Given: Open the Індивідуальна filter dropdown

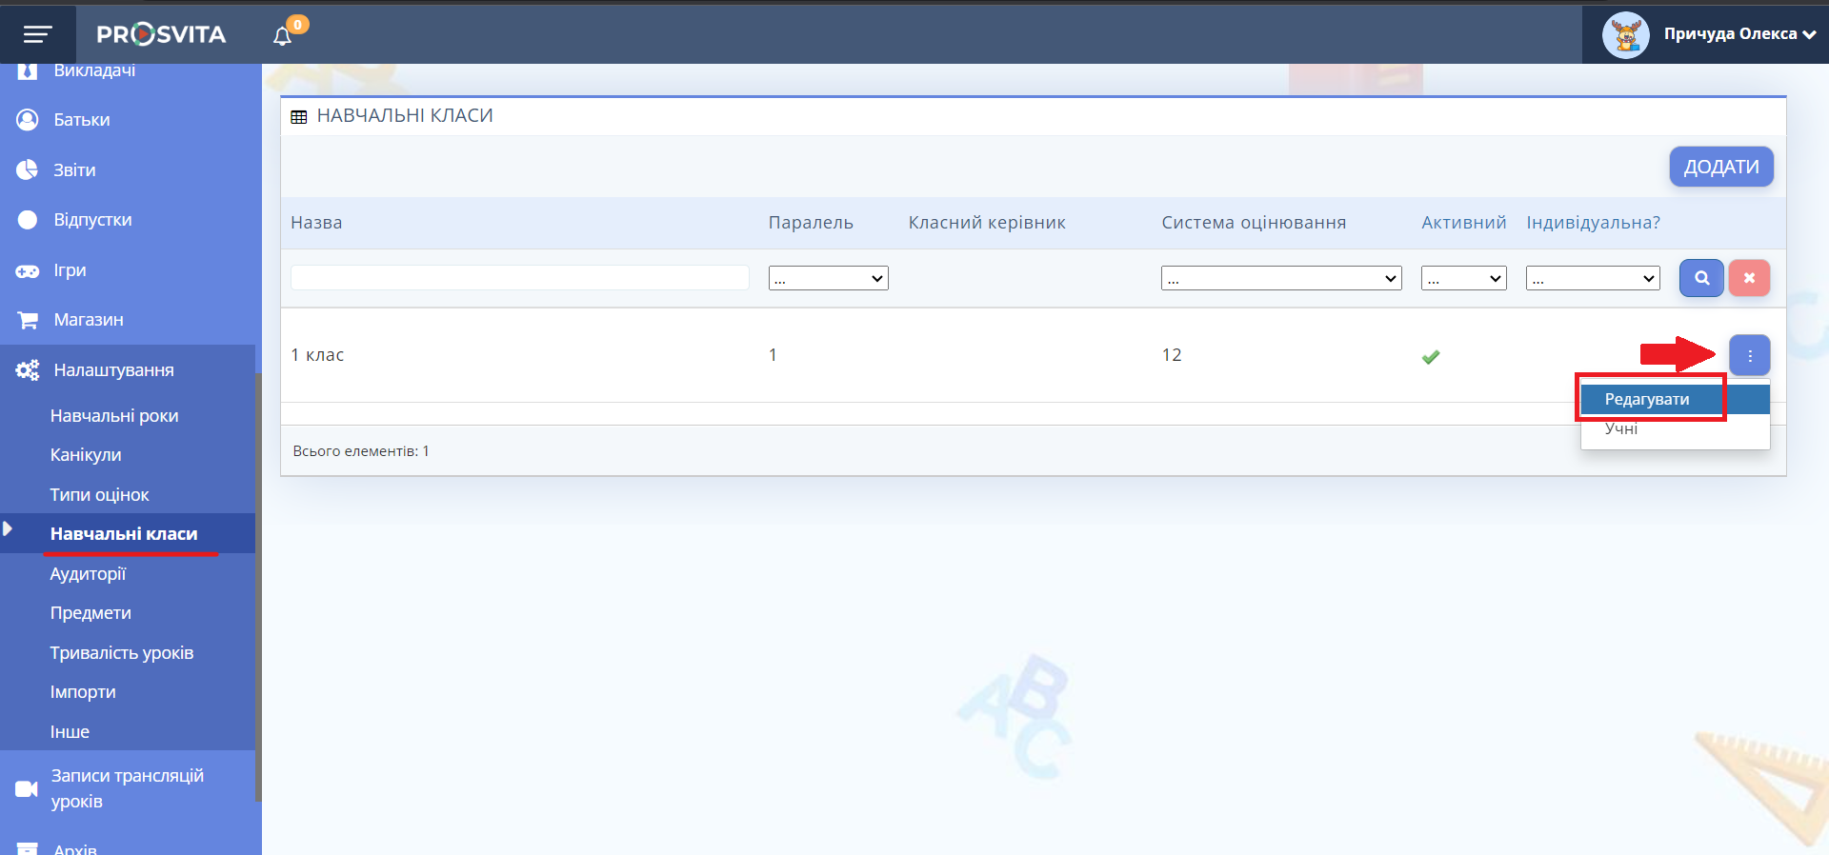Looking at the screenshot, I should click(x=1592, y=278).
